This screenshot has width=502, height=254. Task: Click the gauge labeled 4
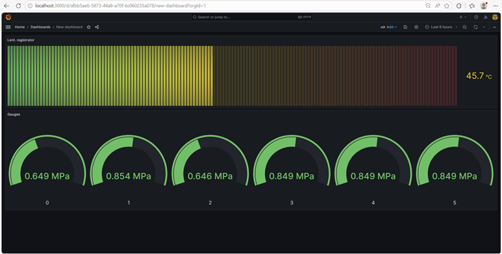[x=373, y=161]
